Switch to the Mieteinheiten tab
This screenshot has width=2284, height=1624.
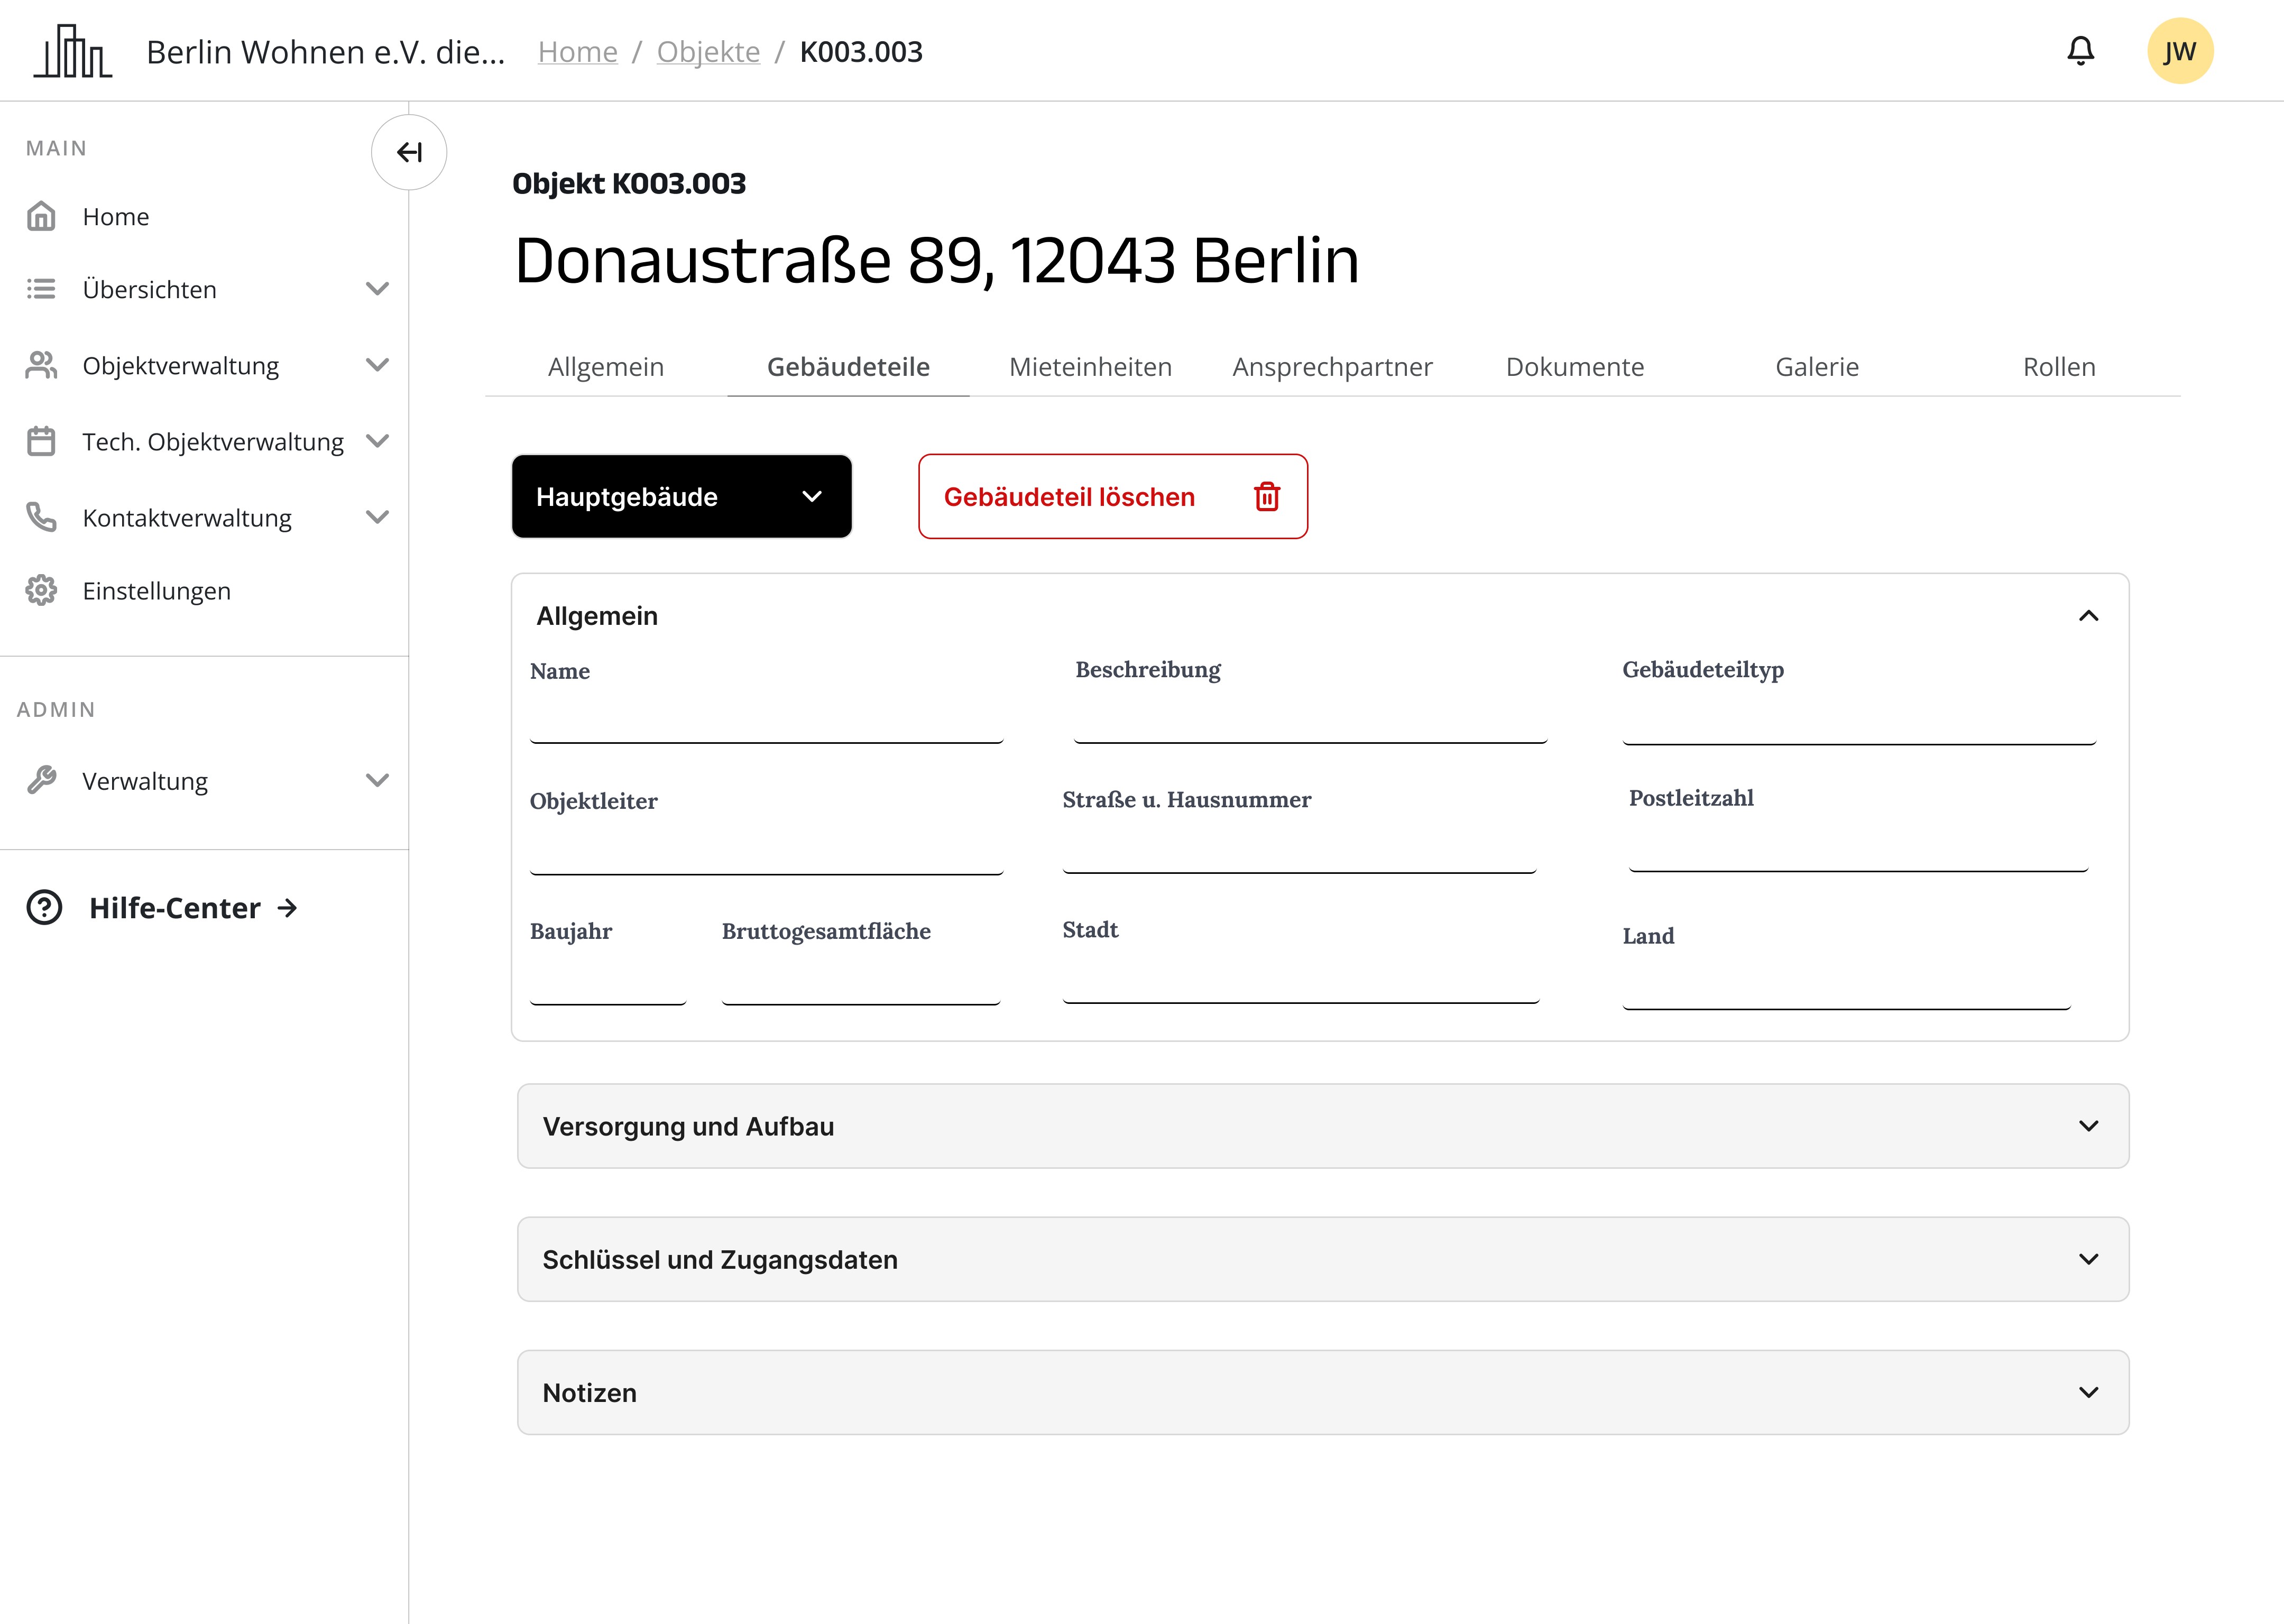1090,367
